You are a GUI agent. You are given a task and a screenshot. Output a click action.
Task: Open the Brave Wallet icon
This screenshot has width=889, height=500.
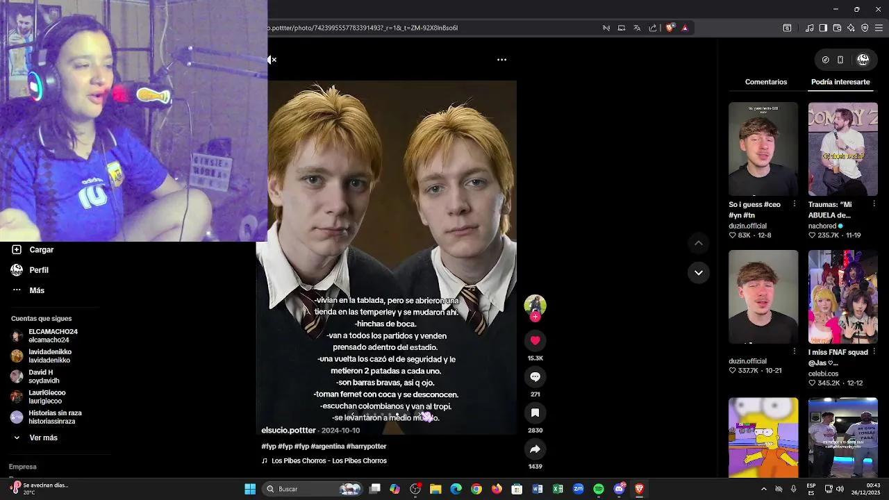point(837,28)
